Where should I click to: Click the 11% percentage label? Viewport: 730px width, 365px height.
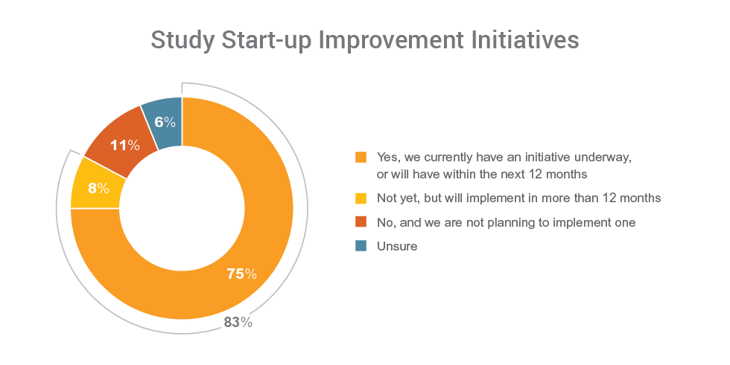pyautogui.click(x=124, y=146)
